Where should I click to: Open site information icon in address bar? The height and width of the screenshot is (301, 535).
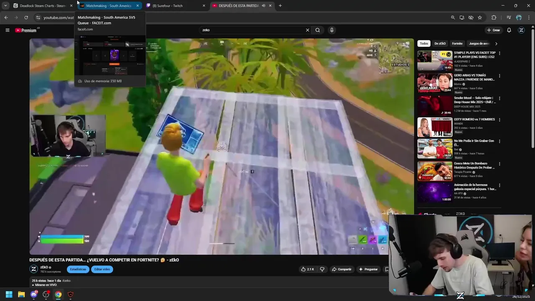38,18
